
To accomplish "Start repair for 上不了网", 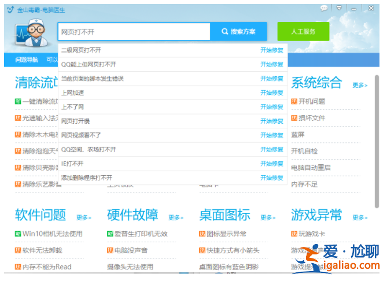I will pos(272,107).
